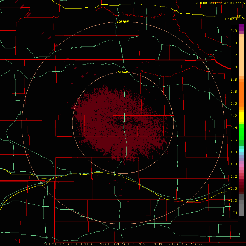This screenshot has height=246, width=246.
Task: Click the bright yellow segment of color bar
Action: 241,117
